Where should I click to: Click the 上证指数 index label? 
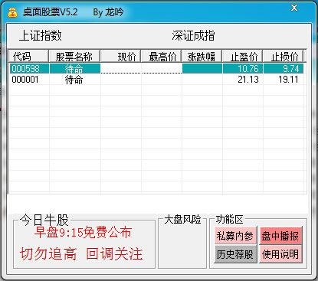pos(41,35)
